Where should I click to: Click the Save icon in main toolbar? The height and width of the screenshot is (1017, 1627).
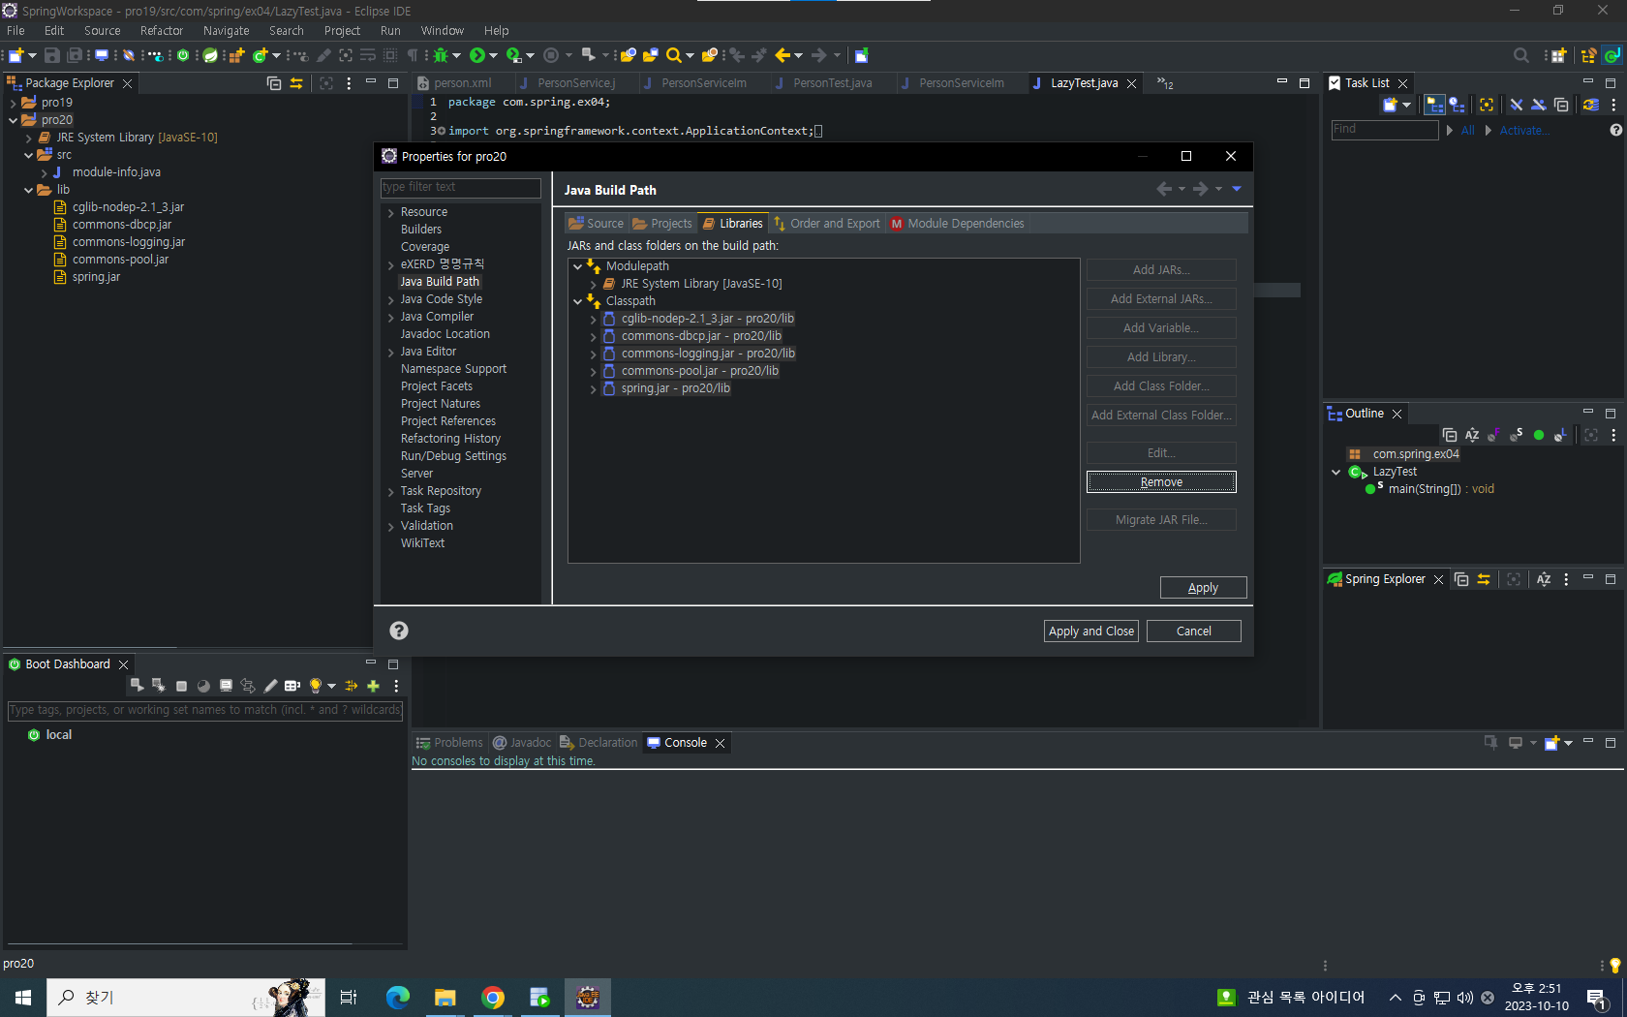(x=52, y=55)
